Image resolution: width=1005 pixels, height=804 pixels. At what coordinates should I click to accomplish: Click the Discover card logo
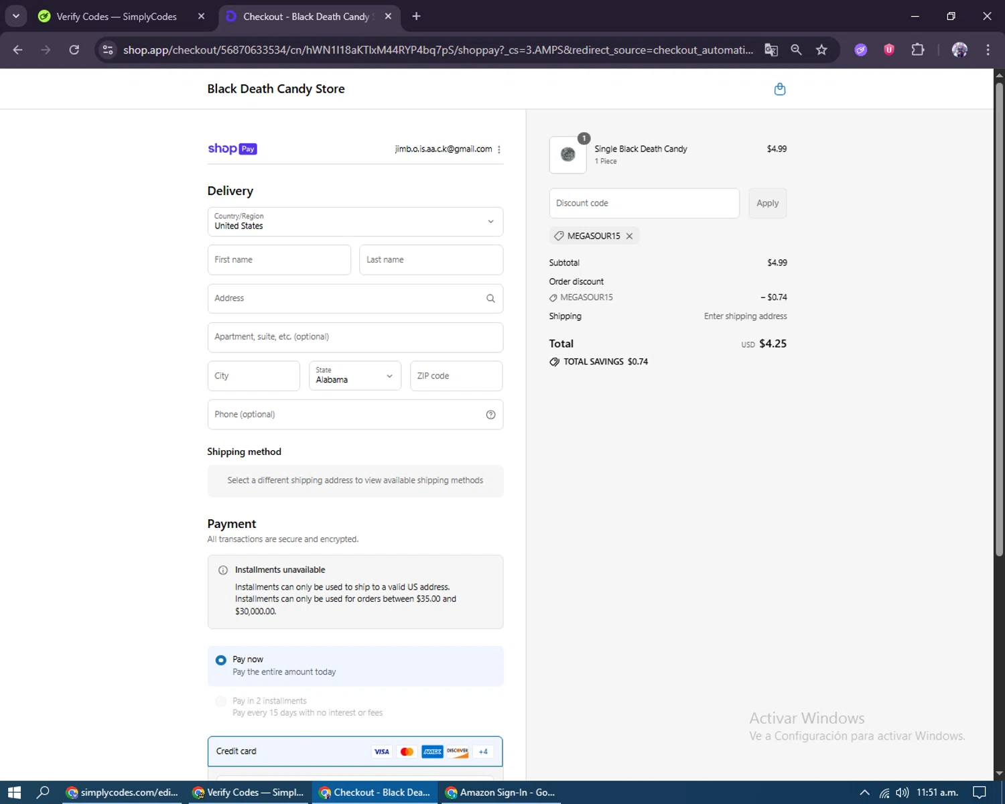point(458,752)
